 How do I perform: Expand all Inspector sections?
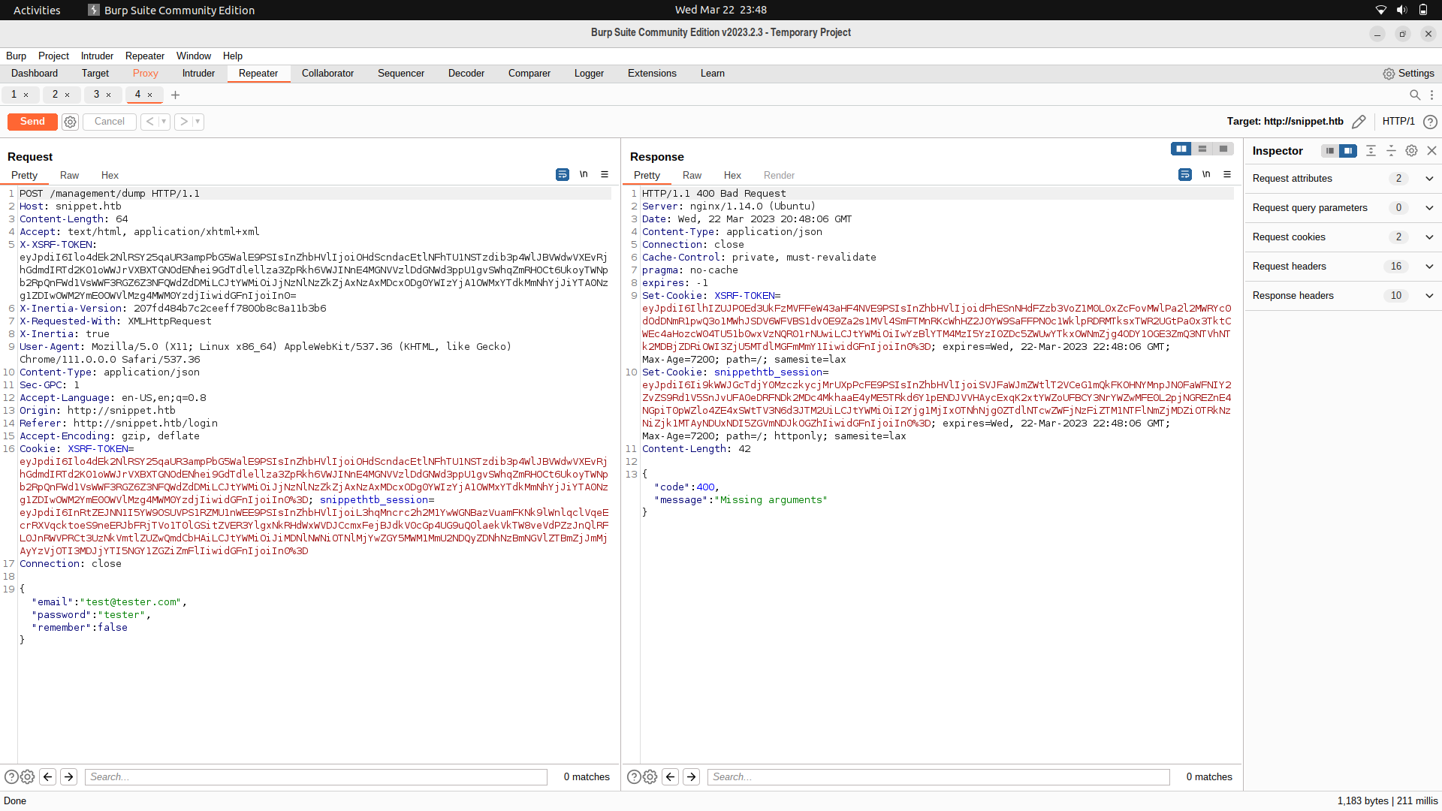click(1371, 150)
